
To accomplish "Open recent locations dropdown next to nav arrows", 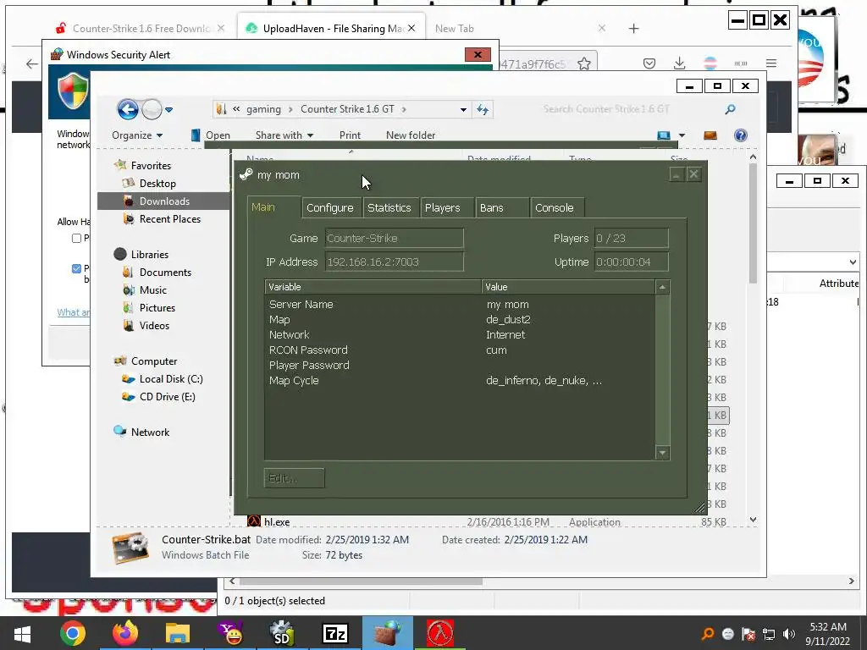I will [x=169, y=110].
